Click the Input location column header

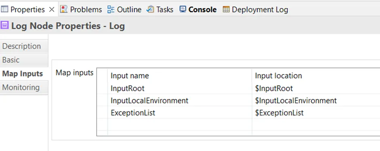tap(316, 76)
